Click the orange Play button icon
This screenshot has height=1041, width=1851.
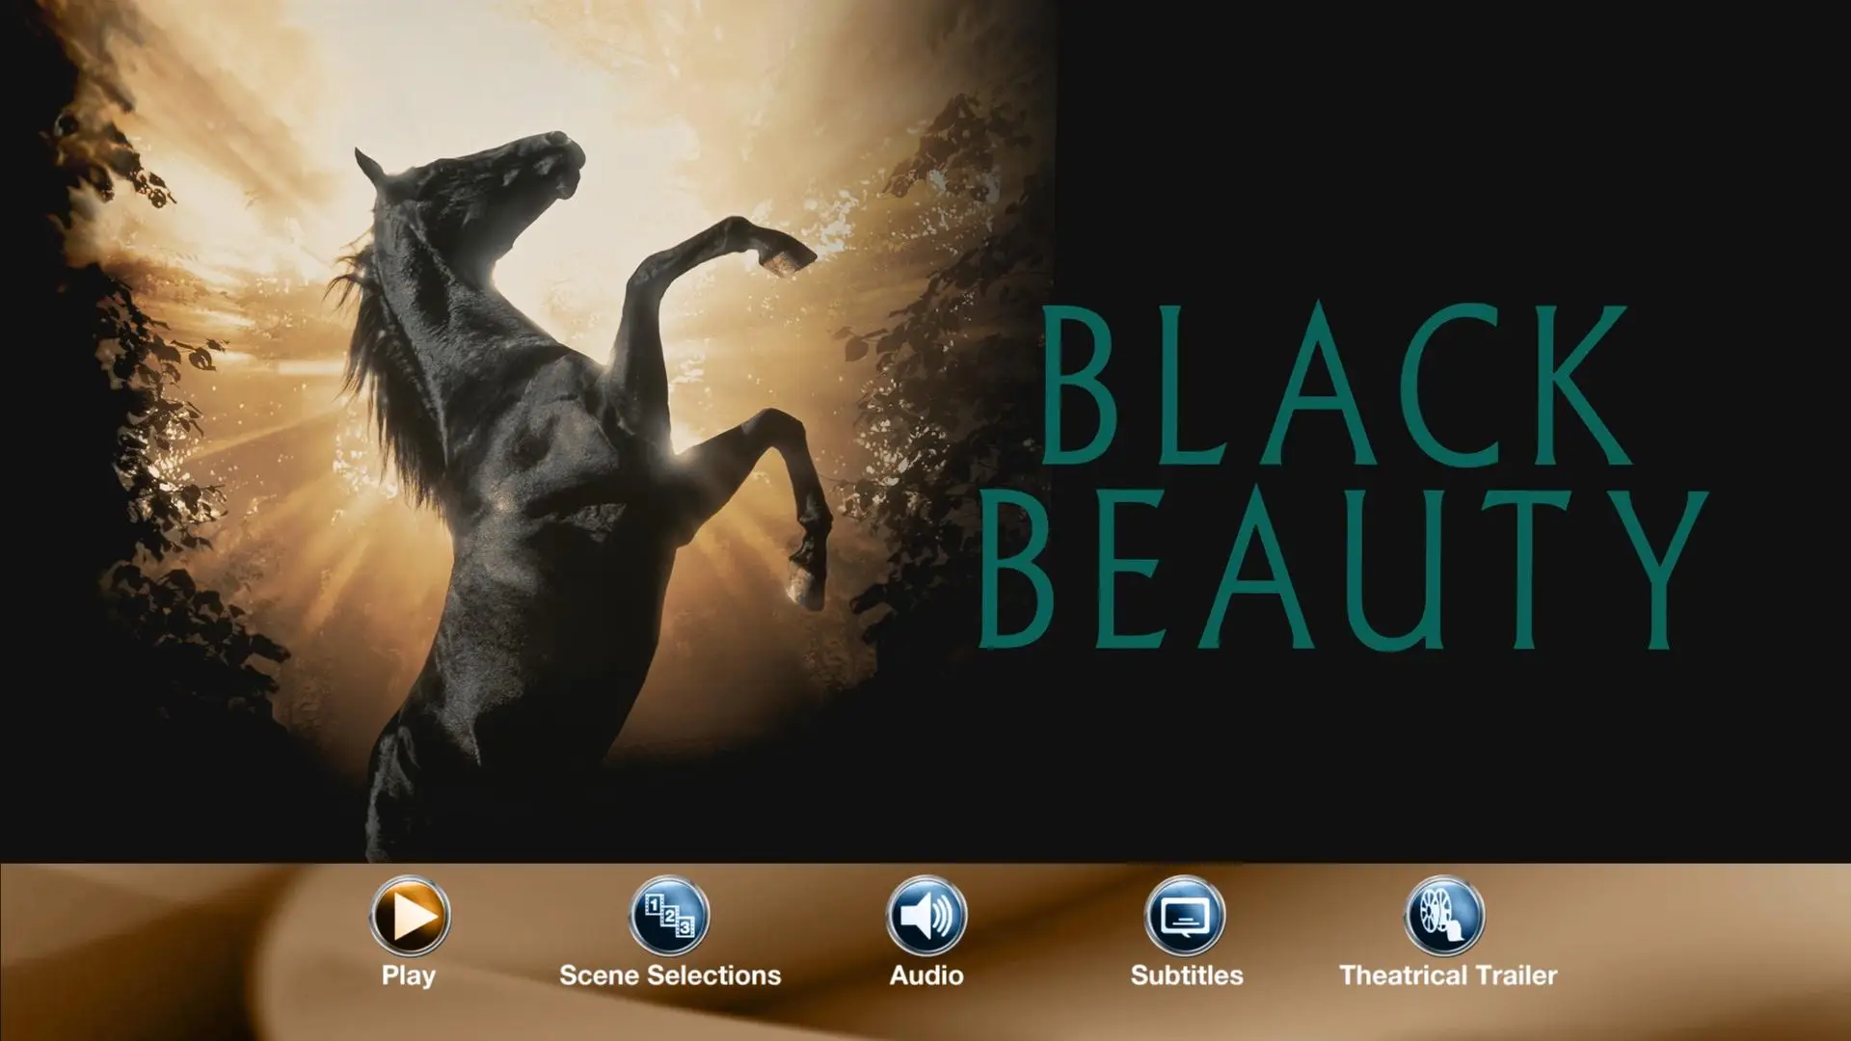point(409,915)
